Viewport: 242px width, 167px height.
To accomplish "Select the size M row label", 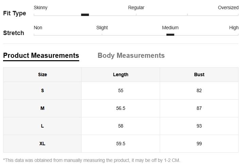I will [42, 108].
